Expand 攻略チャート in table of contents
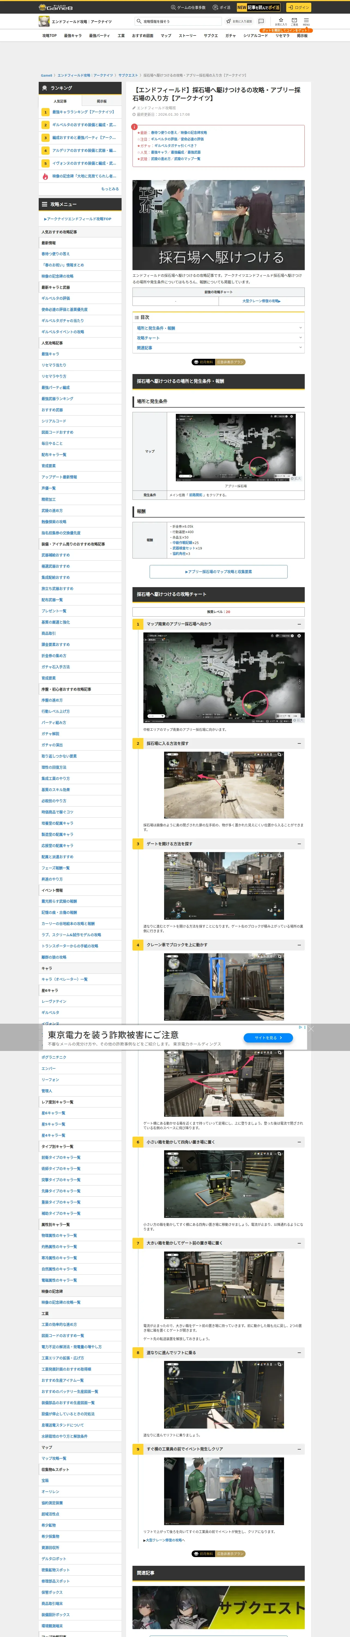 pos(219,337)
